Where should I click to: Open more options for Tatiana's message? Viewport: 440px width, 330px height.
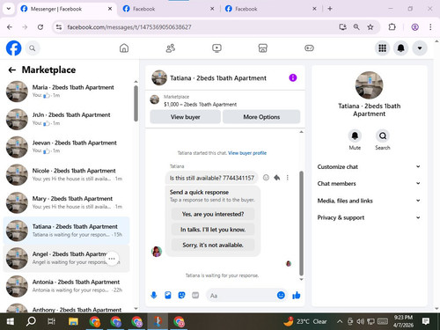[x=288, y=178]
